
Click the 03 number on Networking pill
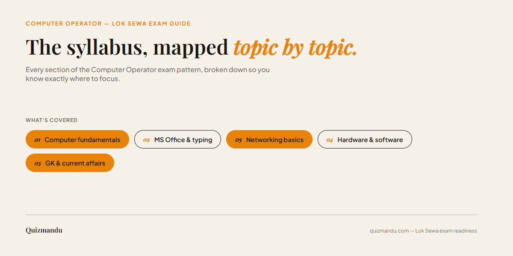(x=239, y=140)
